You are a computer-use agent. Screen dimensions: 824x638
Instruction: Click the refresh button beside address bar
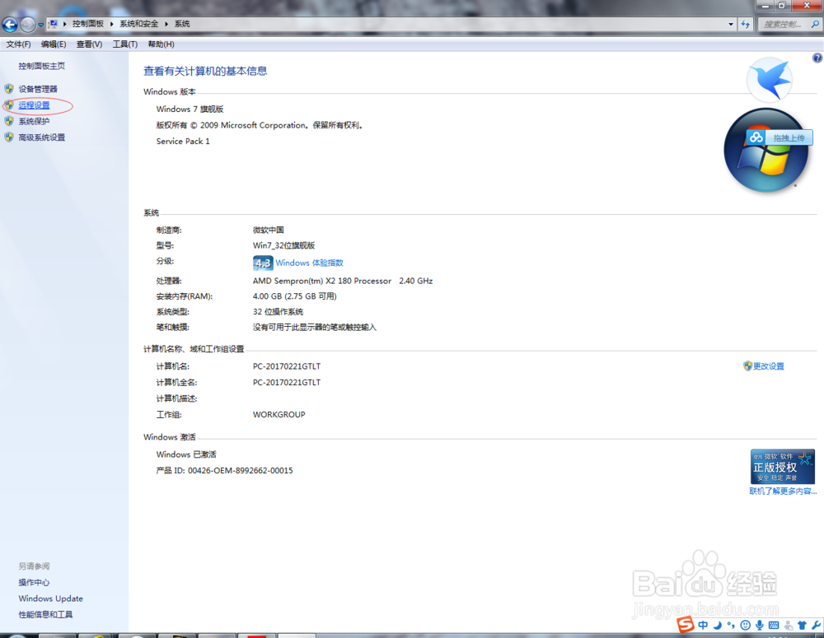pyautogui.click(x=745, y=24)
